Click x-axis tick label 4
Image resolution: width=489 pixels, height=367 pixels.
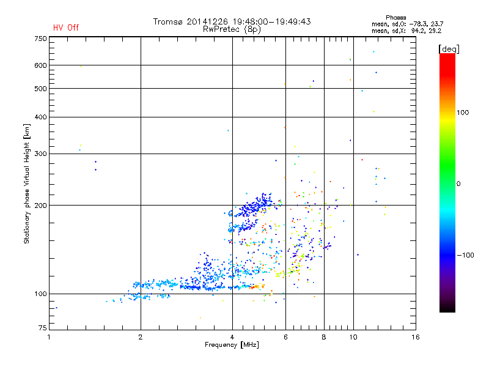pyautogui.click(x=232, y=337)
